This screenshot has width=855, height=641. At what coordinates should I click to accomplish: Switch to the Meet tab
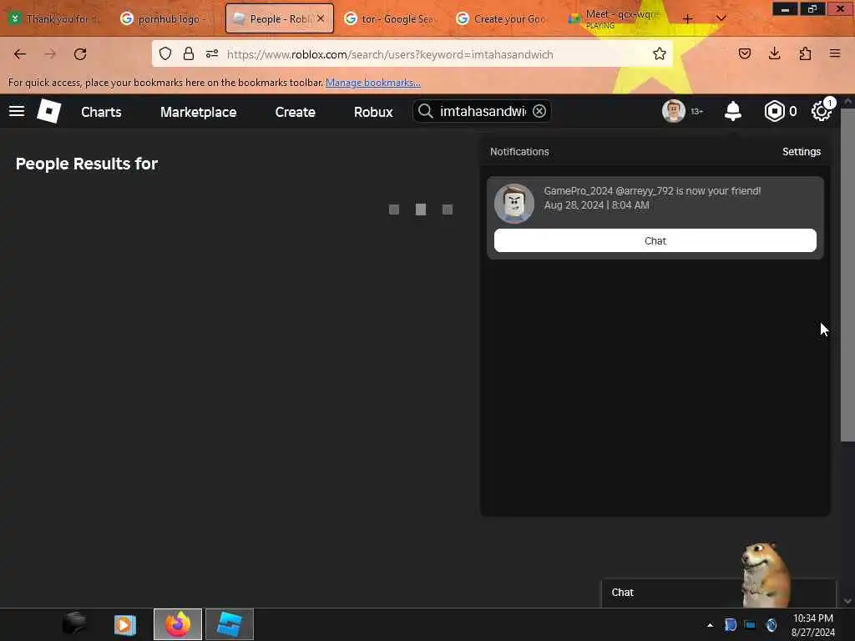614,18
